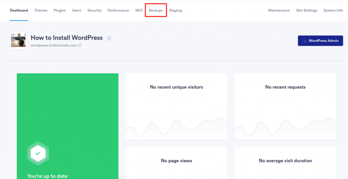Go to the Plugins tab
The image size is (348, 179).
tap(59, 11)
